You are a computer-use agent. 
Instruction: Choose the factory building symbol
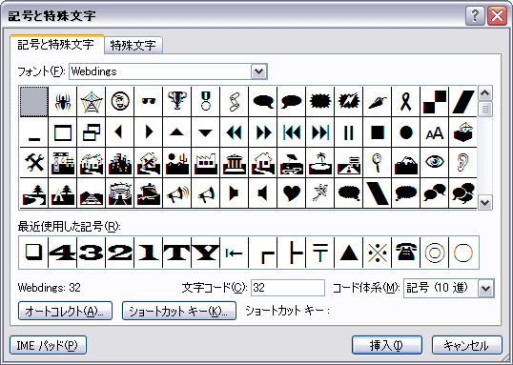(x=205, y=163)
